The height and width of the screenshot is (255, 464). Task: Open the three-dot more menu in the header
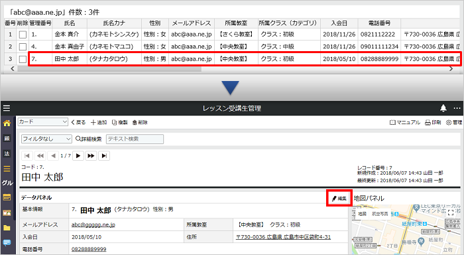click(457, 108)
